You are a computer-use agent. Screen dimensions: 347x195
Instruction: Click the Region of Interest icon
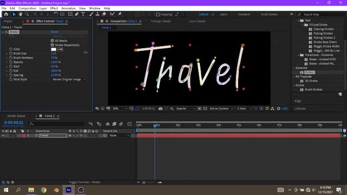coord(200,108)
